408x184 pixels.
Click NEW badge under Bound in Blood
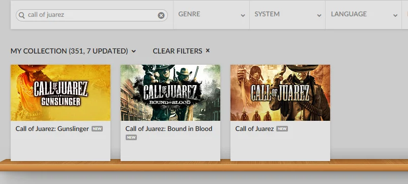point(131,137)
